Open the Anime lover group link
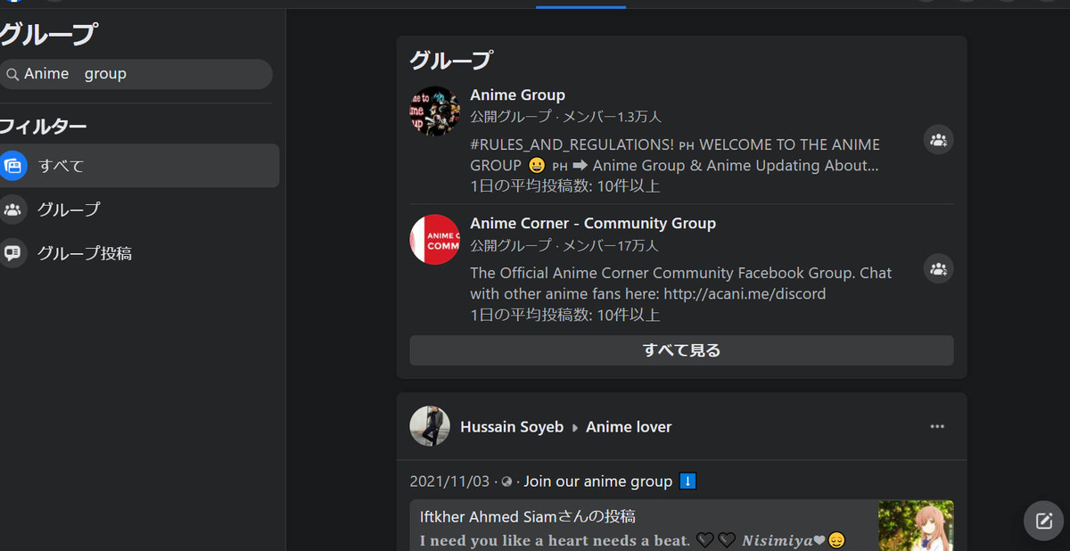Screen dimensions: 1070x551 click(x=629, y=427)
